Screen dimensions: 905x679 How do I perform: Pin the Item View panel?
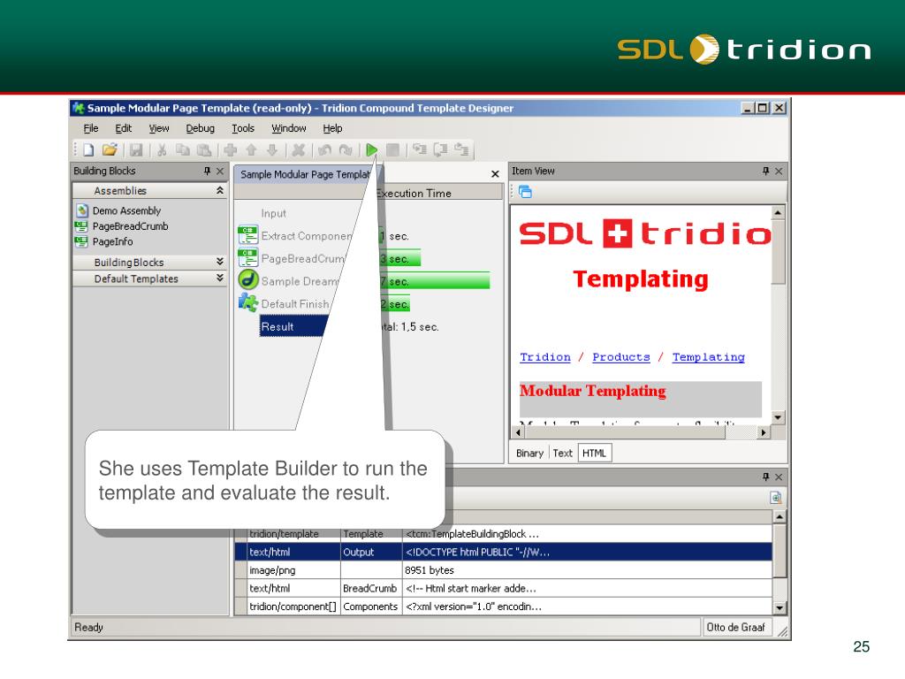pyautogui.click(x=766, y=171)
